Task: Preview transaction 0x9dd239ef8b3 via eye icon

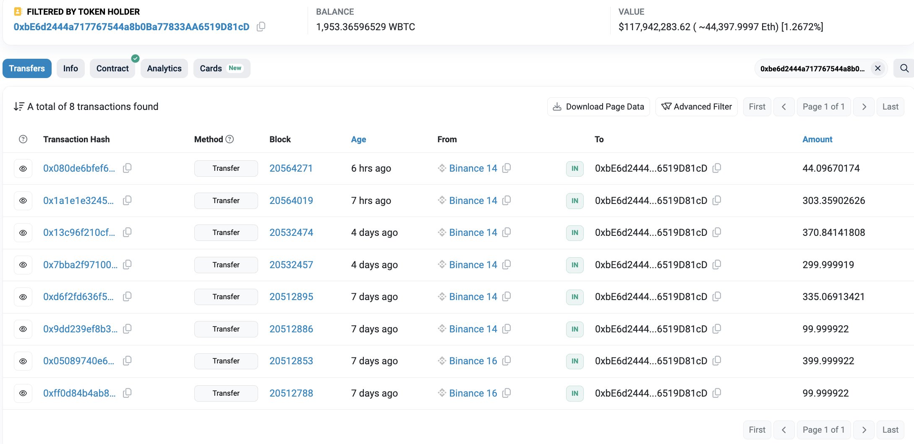Action: pos(23,329)
